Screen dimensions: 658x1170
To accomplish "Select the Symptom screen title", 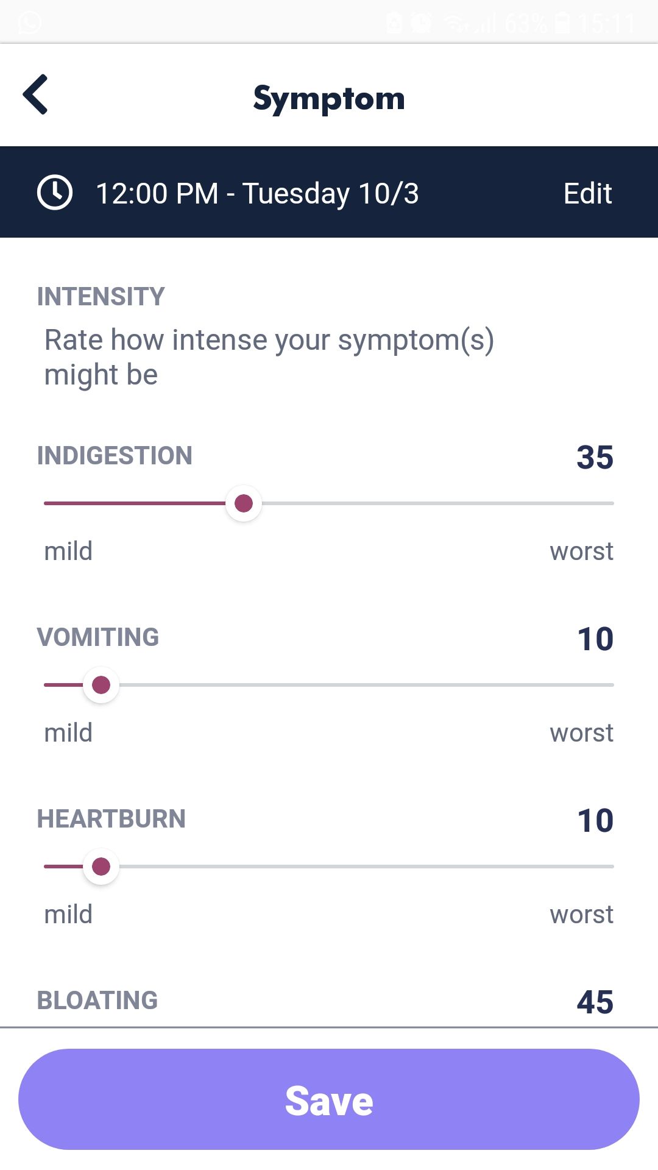I will pos(329,97).
